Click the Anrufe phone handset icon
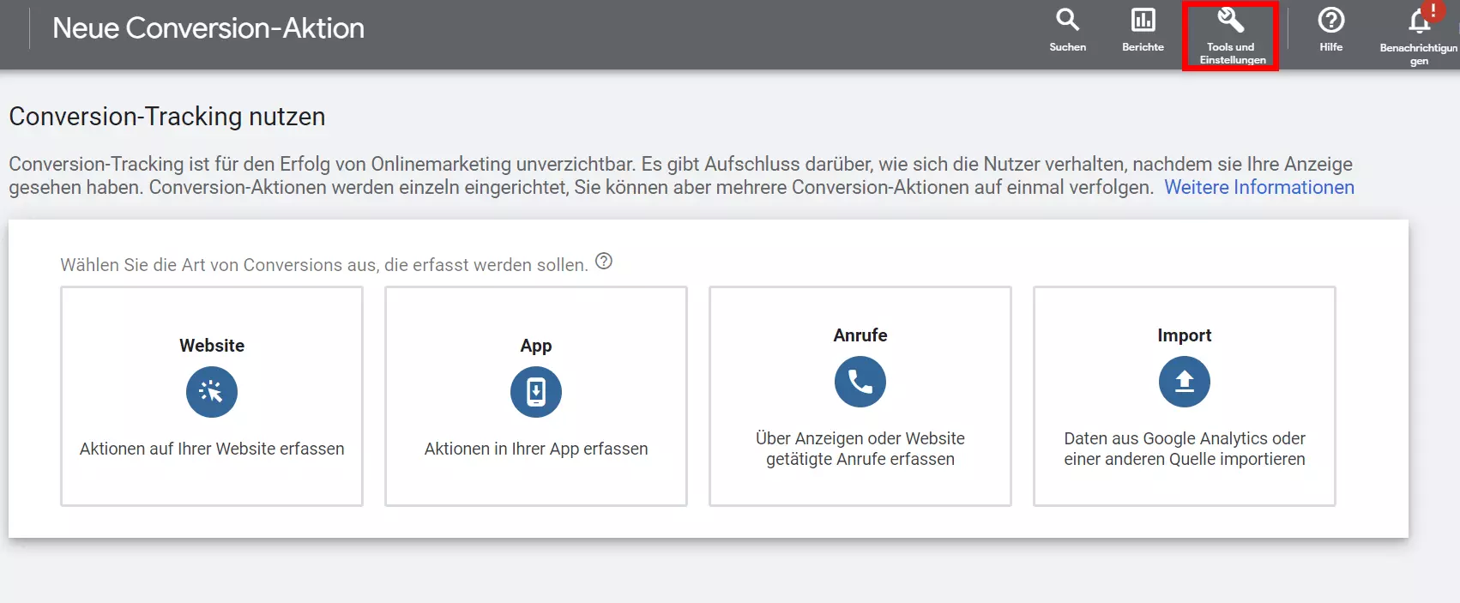Viewport: 1460px width, 603px height. coord(860,382)
